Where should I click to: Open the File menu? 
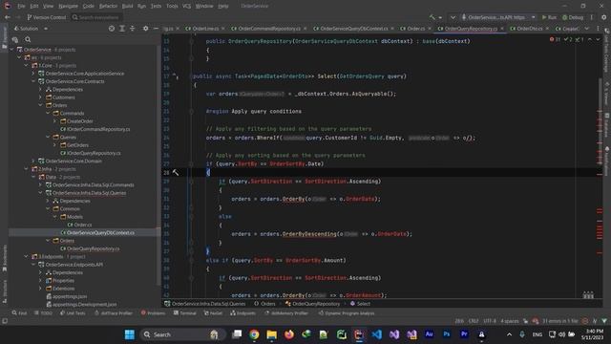(x=21, y=6)
